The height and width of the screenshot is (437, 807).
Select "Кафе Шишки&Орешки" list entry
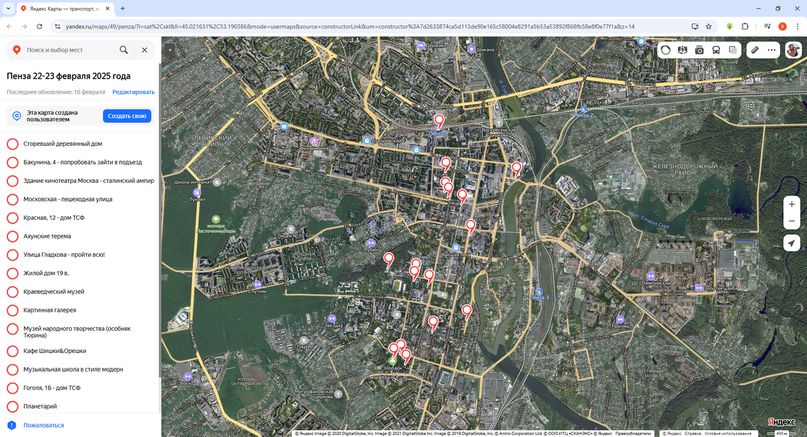click(81, 351)
